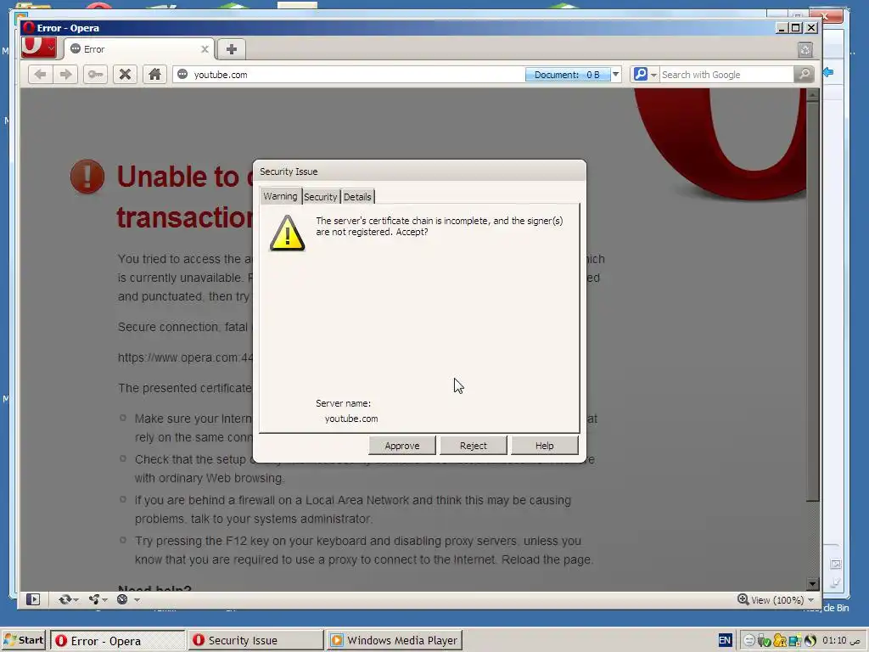Close the Error tab
869x652 pixels.
pos(205,49)
